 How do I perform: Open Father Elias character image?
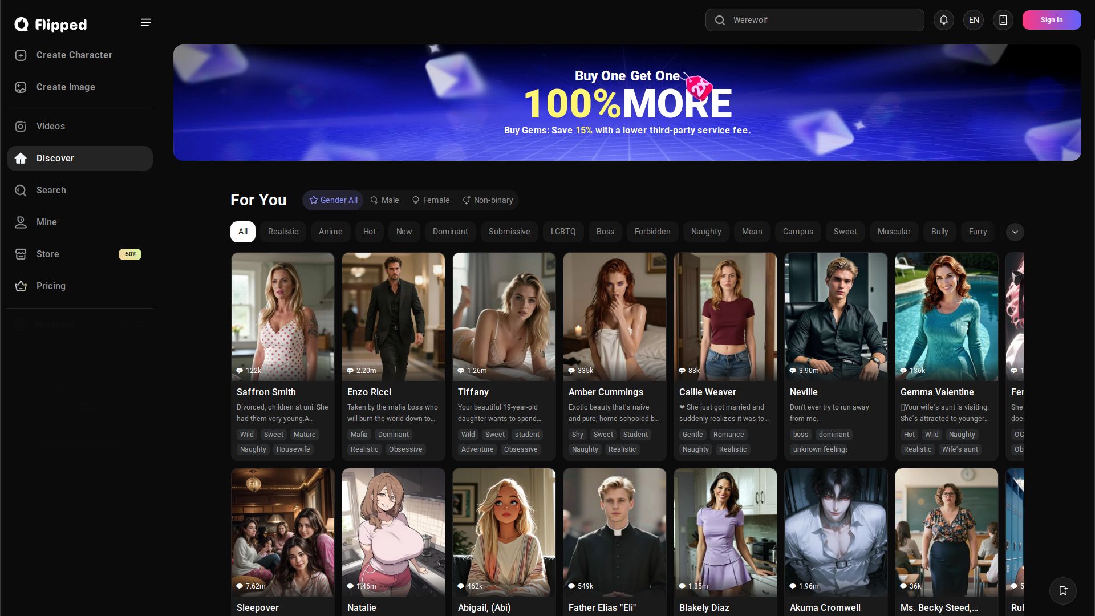coord(615,532)
